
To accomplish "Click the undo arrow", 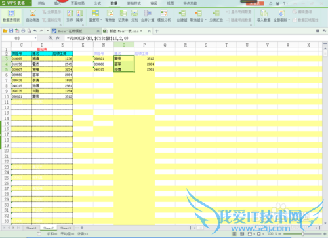I will 35,31.
